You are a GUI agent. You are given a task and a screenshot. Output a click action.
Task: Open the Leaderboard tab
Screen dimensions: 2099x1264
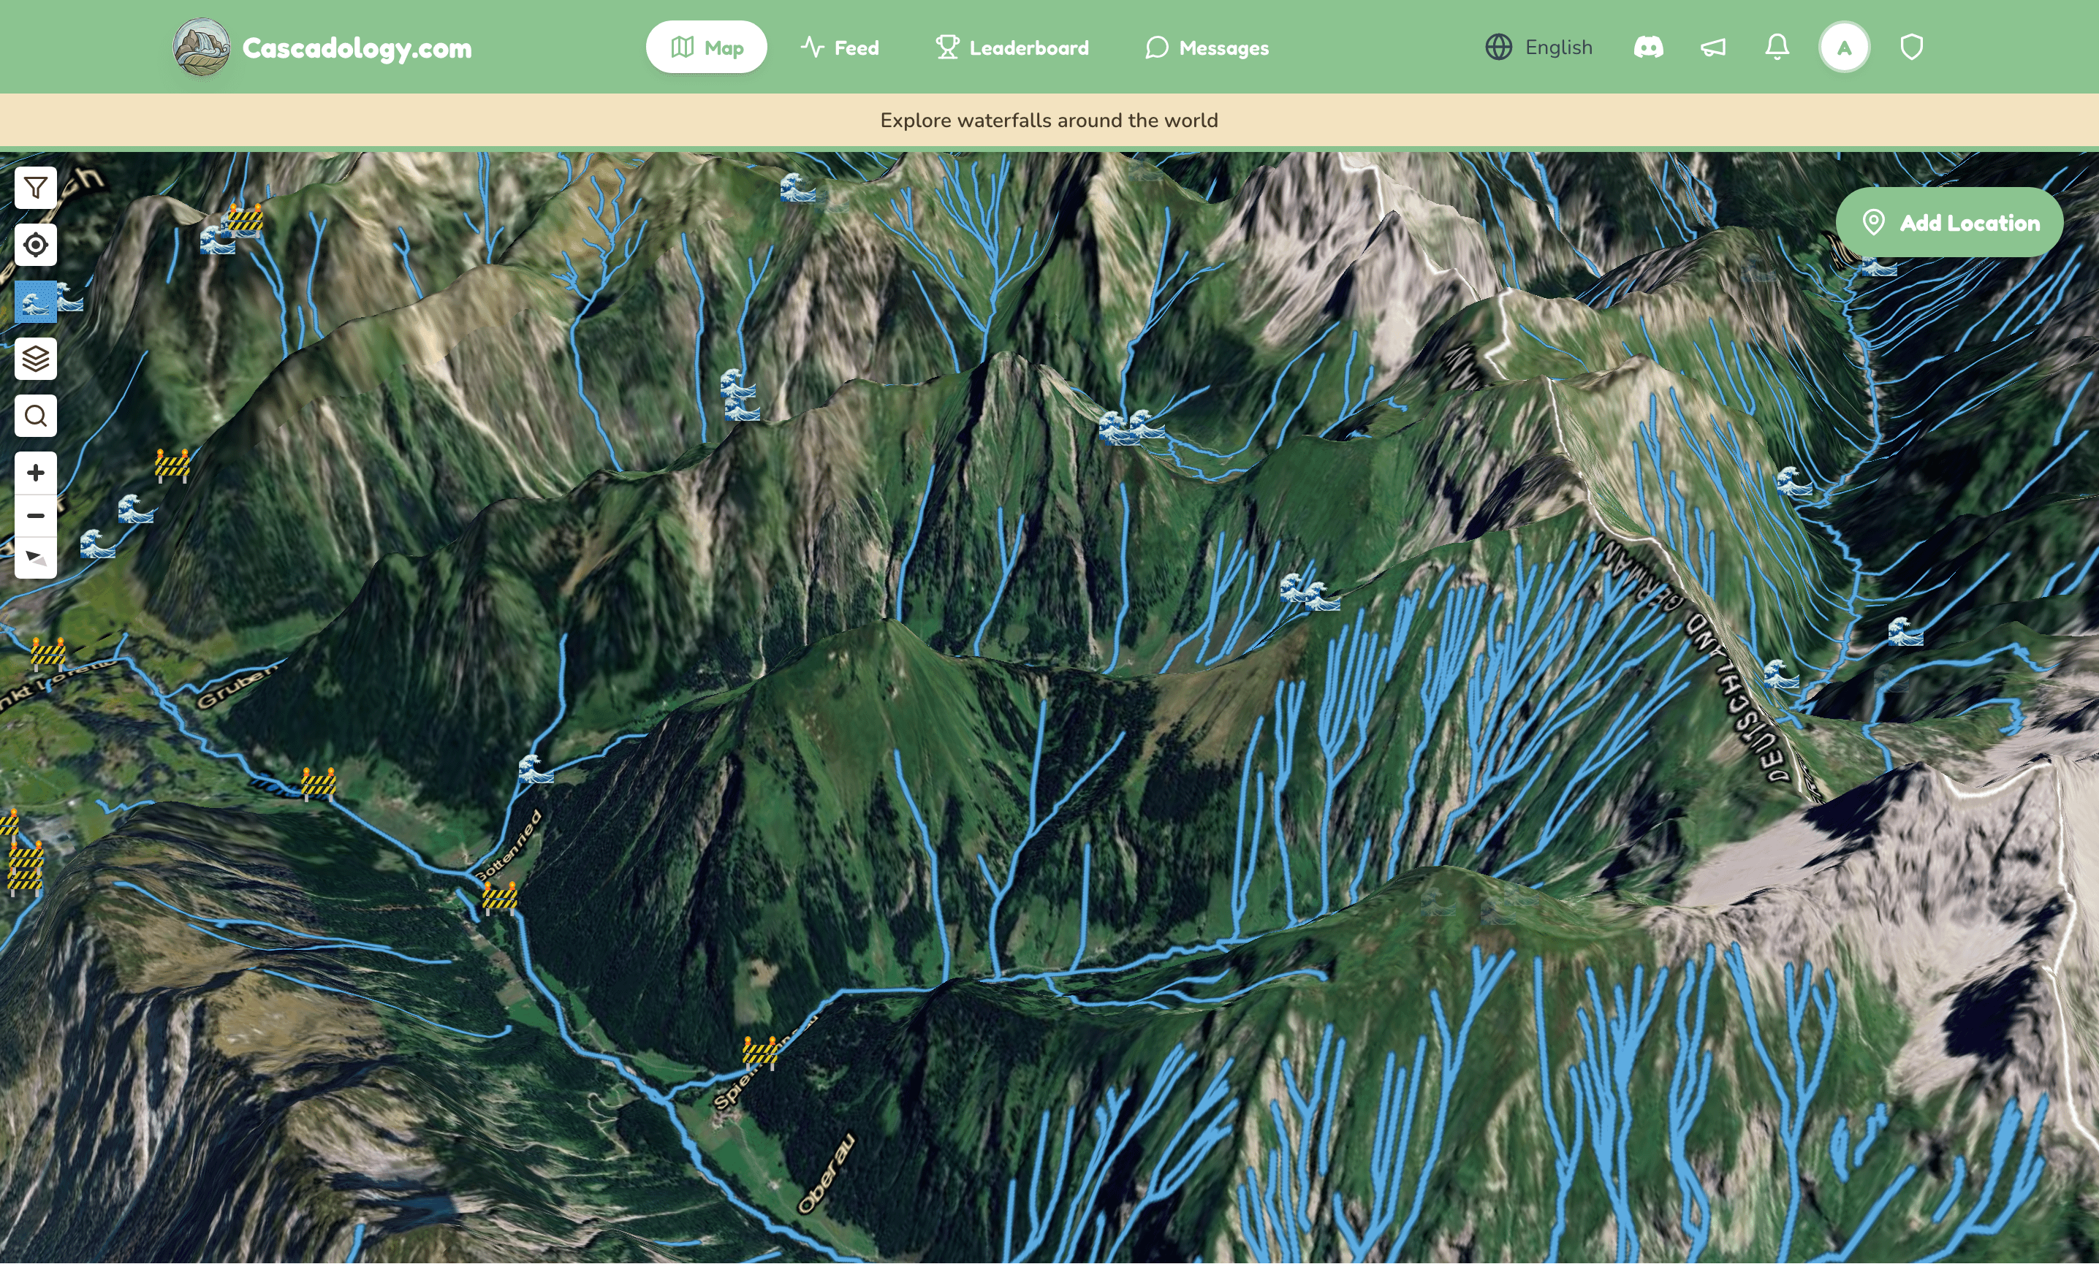pos(1012,47)
